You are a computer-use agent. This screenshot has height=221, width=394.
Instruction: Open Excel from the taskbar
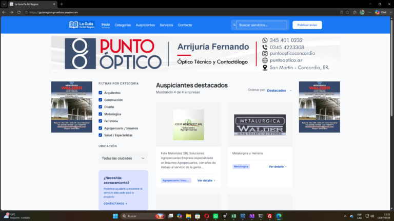tap(234, 216)
